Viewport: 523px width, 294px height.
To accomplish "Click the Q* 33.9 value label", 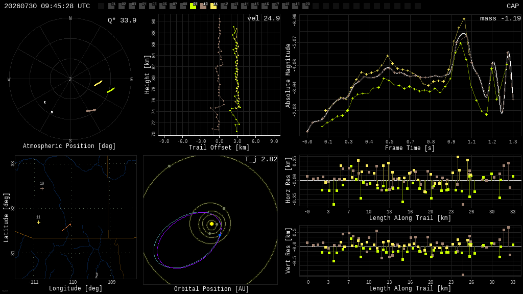I will point(122,20).
